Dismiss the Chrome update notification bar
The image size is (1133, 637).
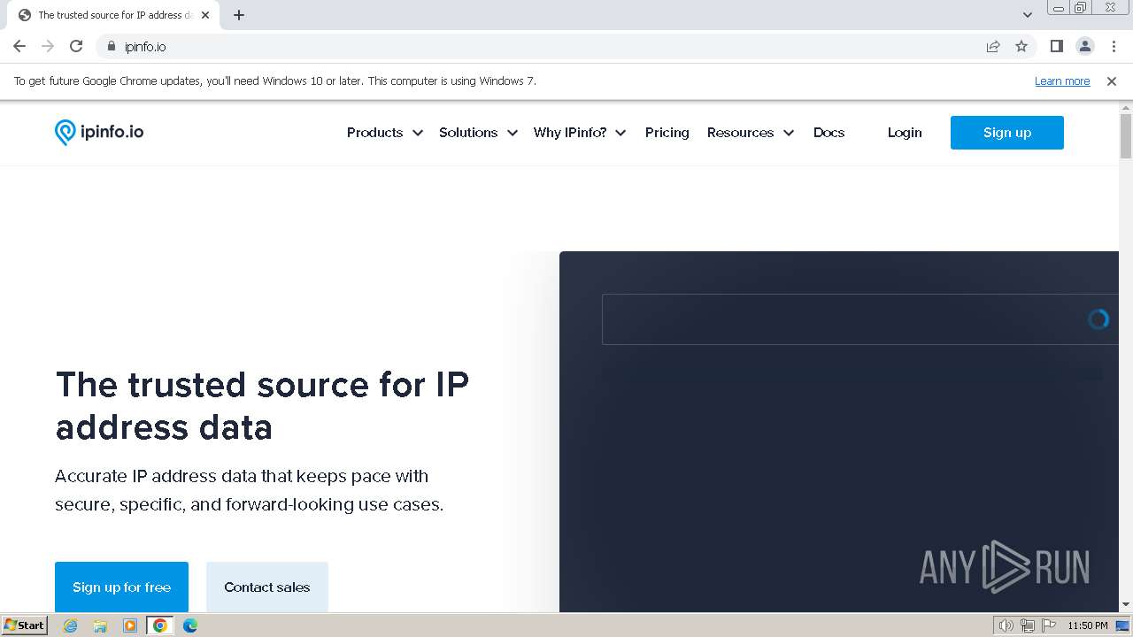click(x=1112, y=81)
